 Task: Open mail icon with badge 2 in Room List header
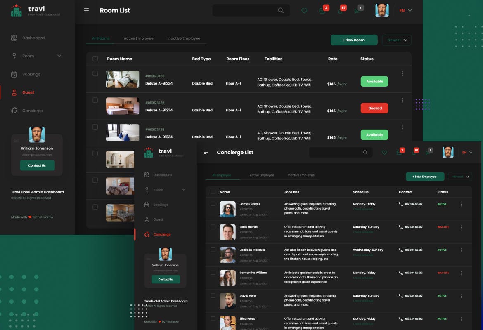point(322,11)
